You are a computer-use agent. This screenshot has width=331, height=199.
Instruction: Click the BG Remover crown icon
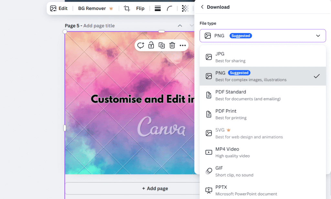tap(111, 8)
